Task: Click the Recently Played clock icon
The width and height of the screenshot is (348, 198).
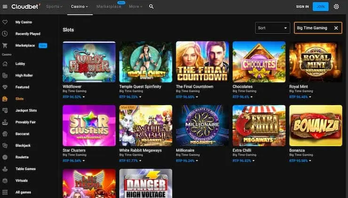Action: point(5,33)
